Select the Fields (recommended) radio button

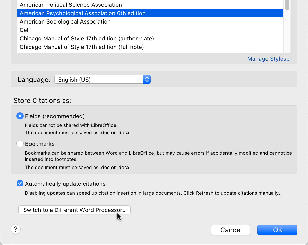[20, 116]
